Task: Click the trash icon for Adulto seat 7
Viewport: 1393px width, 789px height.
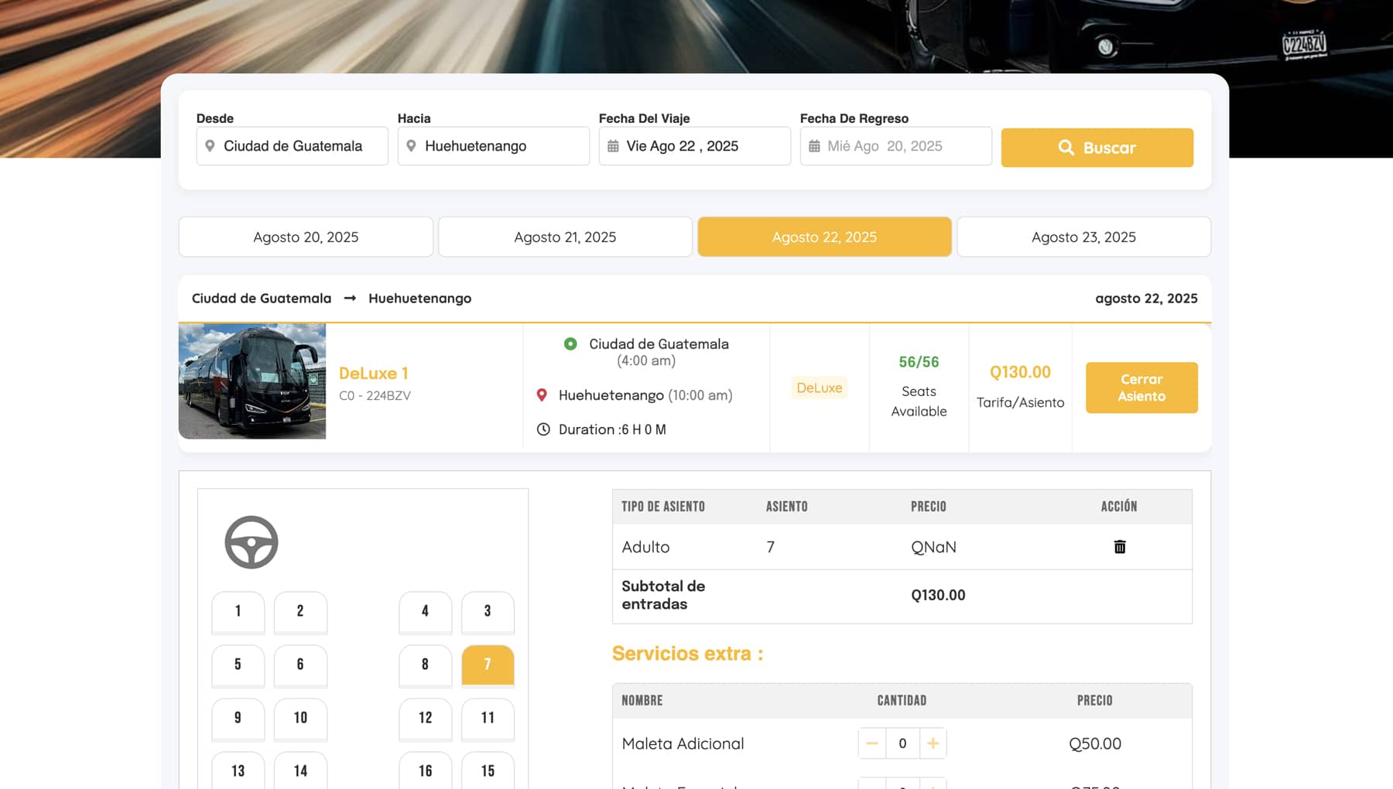Action: coord(1119,547)
